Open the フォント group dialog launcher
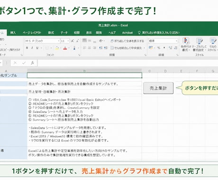This screenshot has height=180, width=218. (x=79, y=55)
